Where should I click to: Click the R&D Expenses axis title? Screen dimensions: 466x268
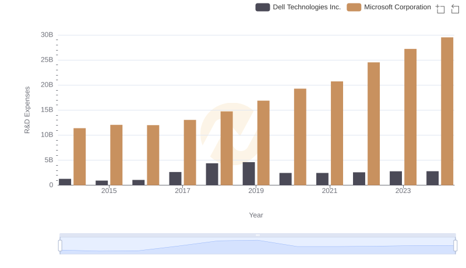click(27, 110)
